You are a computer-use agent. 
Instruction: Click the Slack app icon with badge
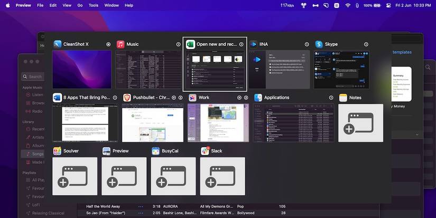205,151
